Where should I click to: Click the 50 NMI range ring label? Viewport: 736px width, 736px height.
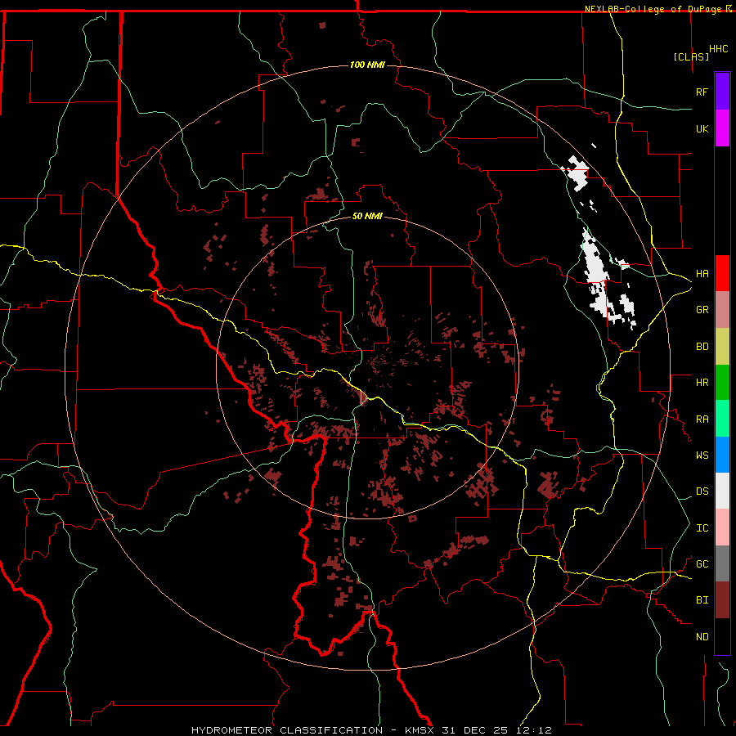pos(367,216)
